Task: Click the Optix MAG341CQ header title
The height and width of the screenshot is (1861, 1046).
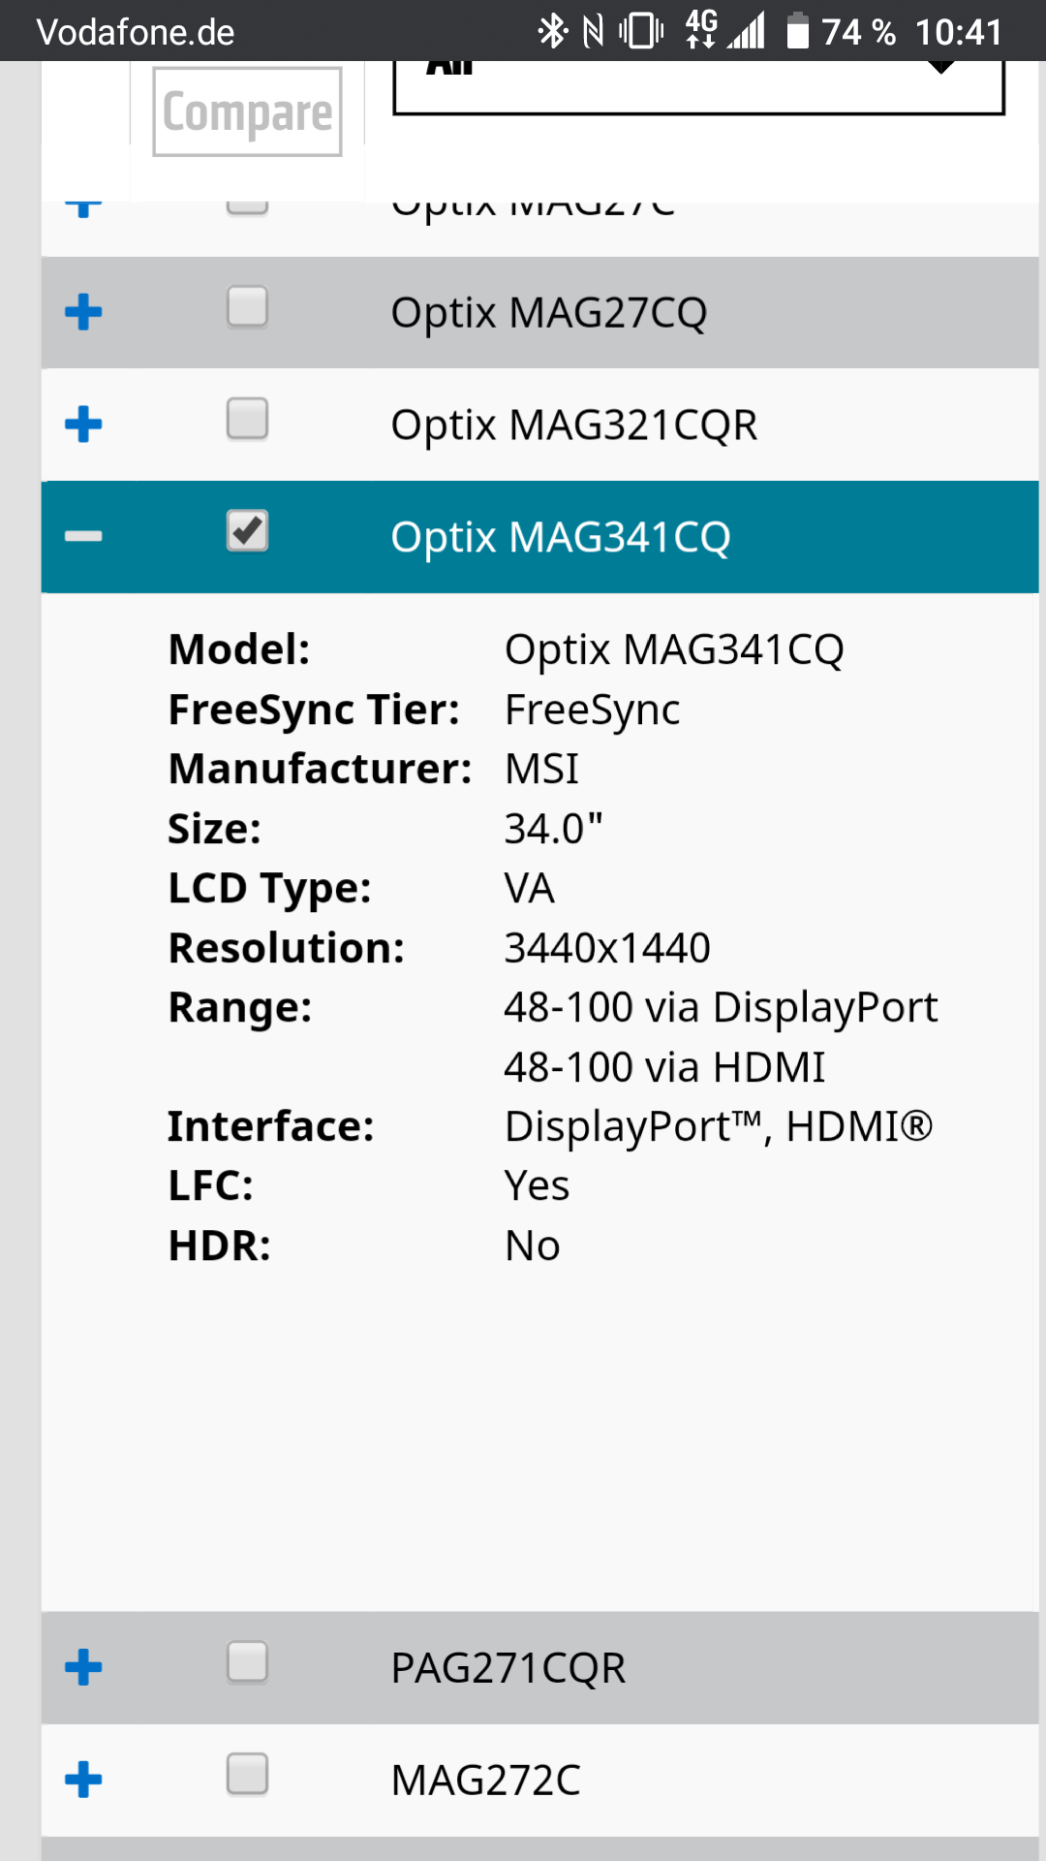Action: 561,537
